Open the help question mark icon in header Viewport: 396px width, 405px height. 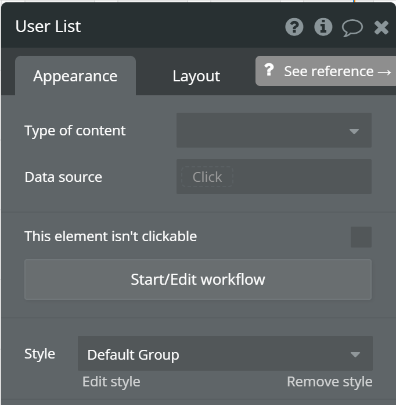coord(294,27)
